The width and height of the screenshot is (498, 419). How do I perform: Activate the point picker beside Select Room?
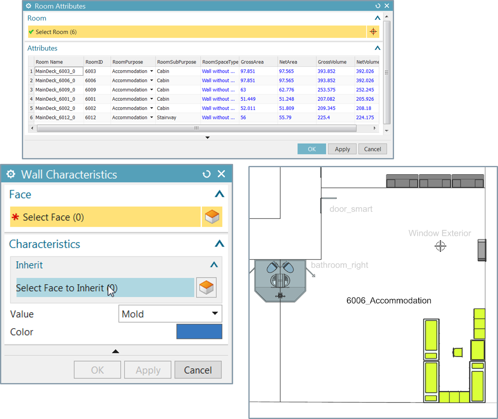click(x=373, y=31)
